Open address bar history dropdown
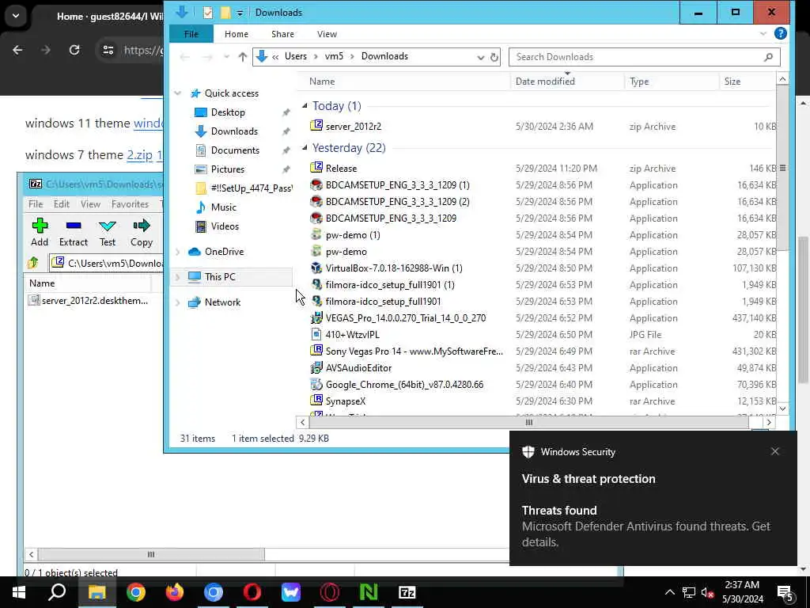810x608 pixels. click(x=480, y=57)
